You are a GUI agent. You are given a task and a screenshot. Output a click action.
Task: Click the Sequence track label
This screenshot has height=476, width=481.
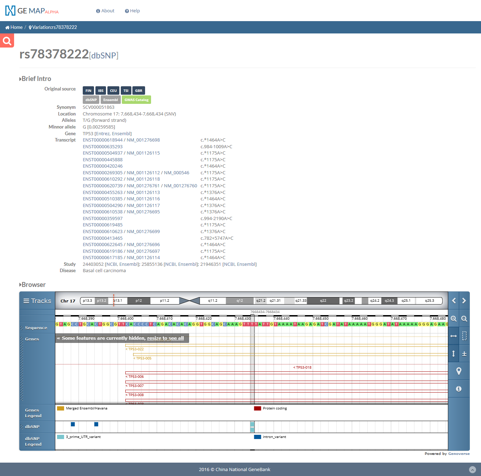pos(36,328)
